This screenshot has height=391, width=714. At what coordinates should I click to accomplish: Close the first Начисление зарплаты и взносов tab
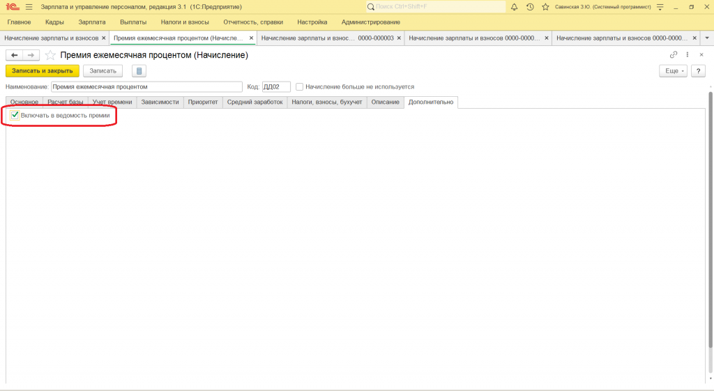click(104, 38)
